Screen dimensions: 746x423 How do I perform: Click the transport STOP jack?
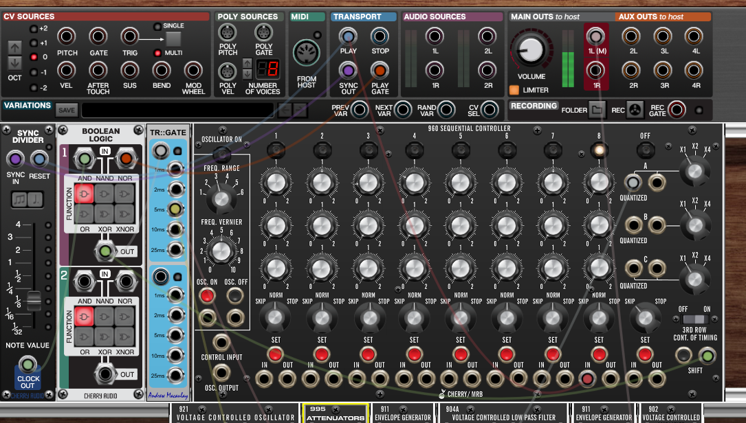coord(380,36)
